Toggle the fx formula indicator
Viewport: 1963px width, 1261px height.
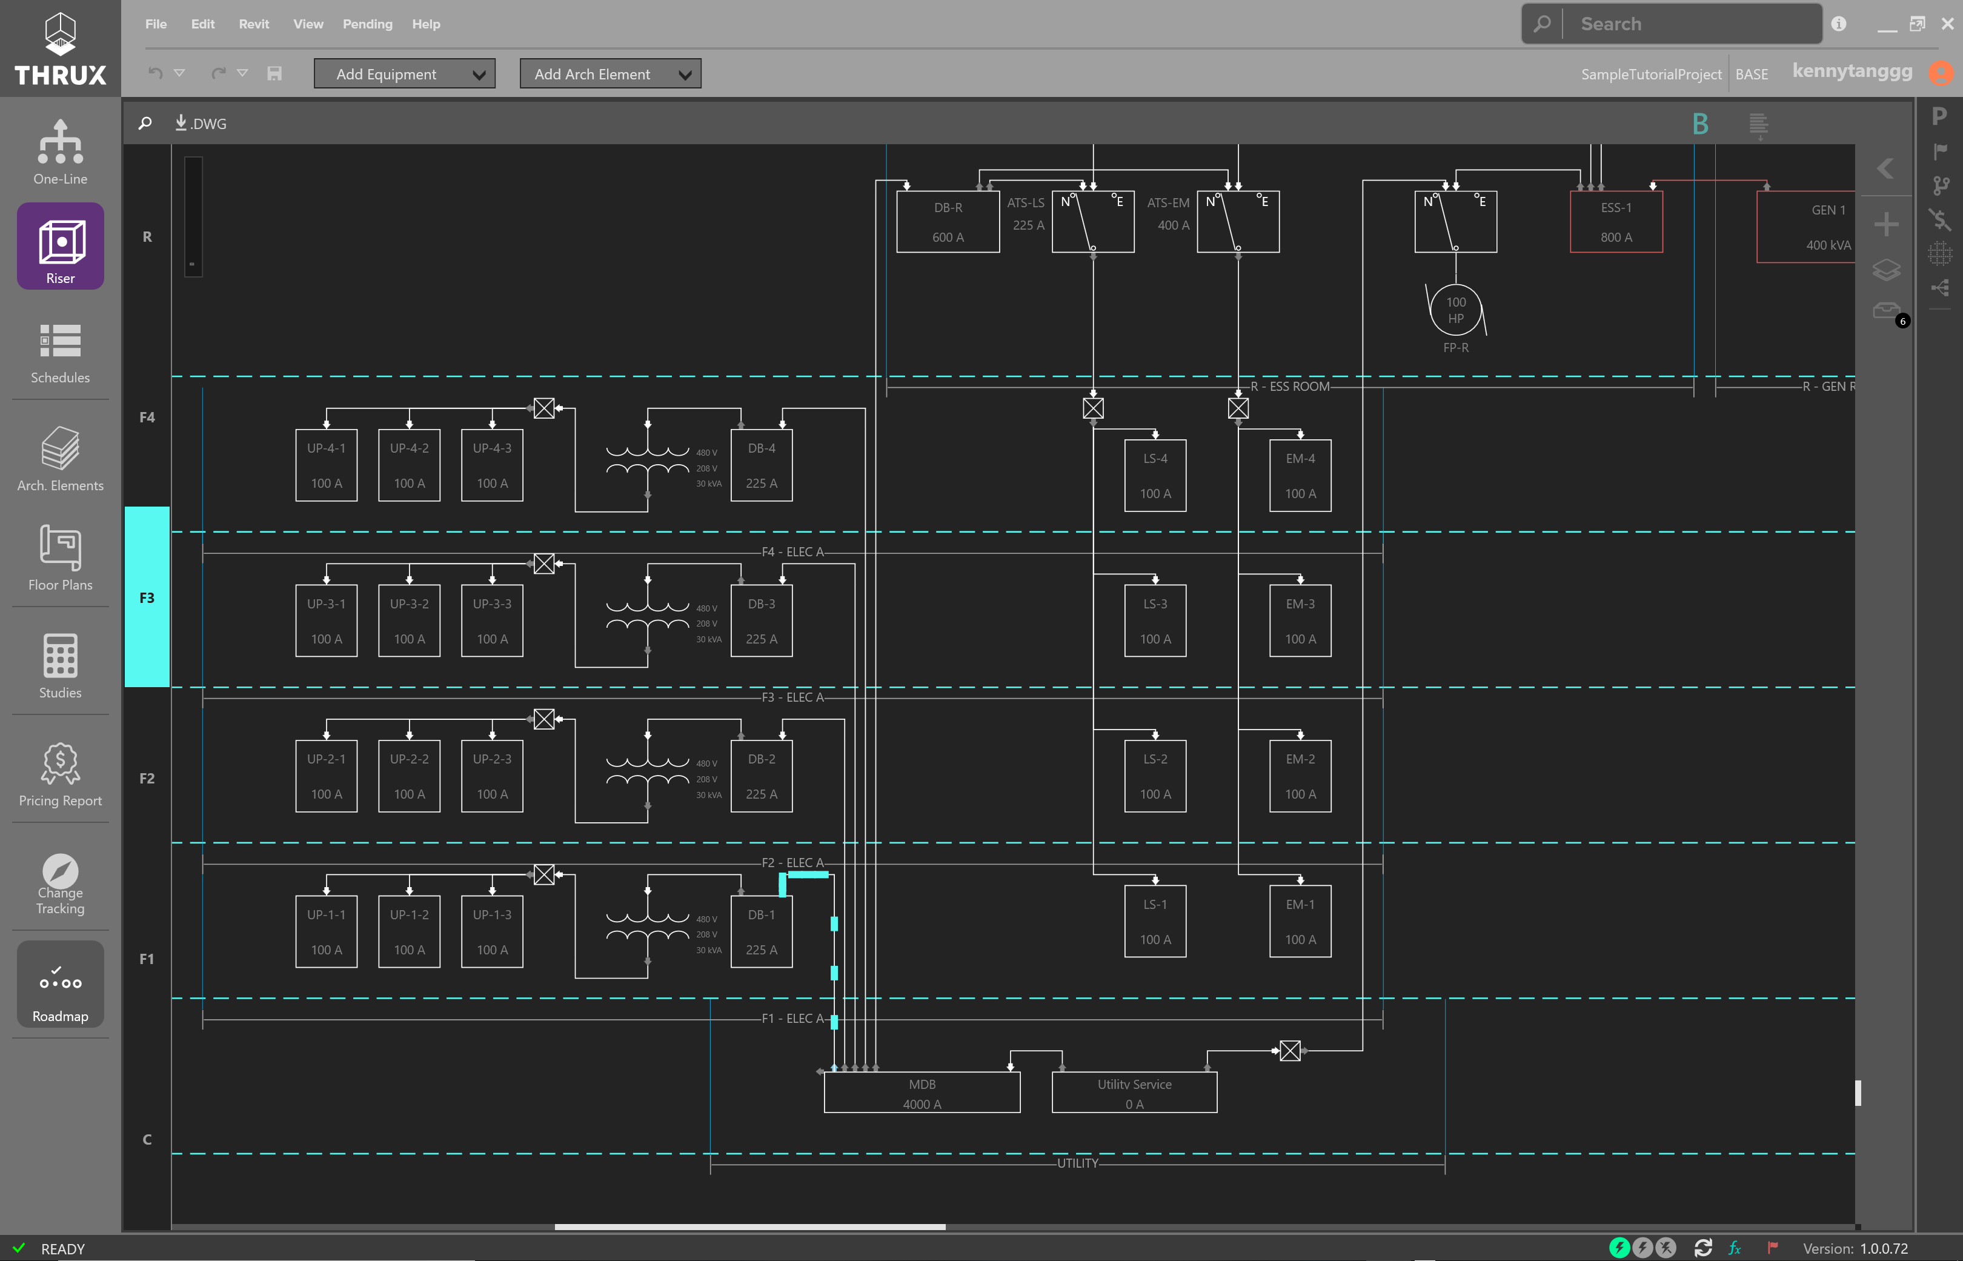pyautogui.click(x=1735, y=1248)
